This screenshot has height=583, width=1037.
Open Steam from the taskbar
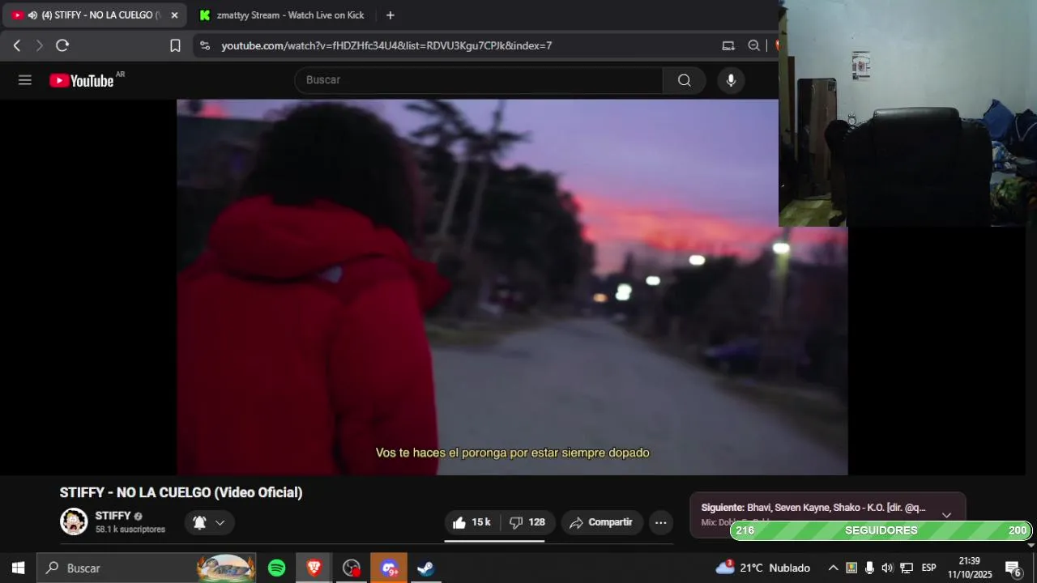[426, 568]
